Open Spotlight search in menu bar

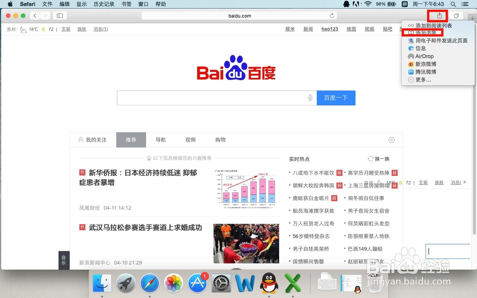[x=453, y=4]
